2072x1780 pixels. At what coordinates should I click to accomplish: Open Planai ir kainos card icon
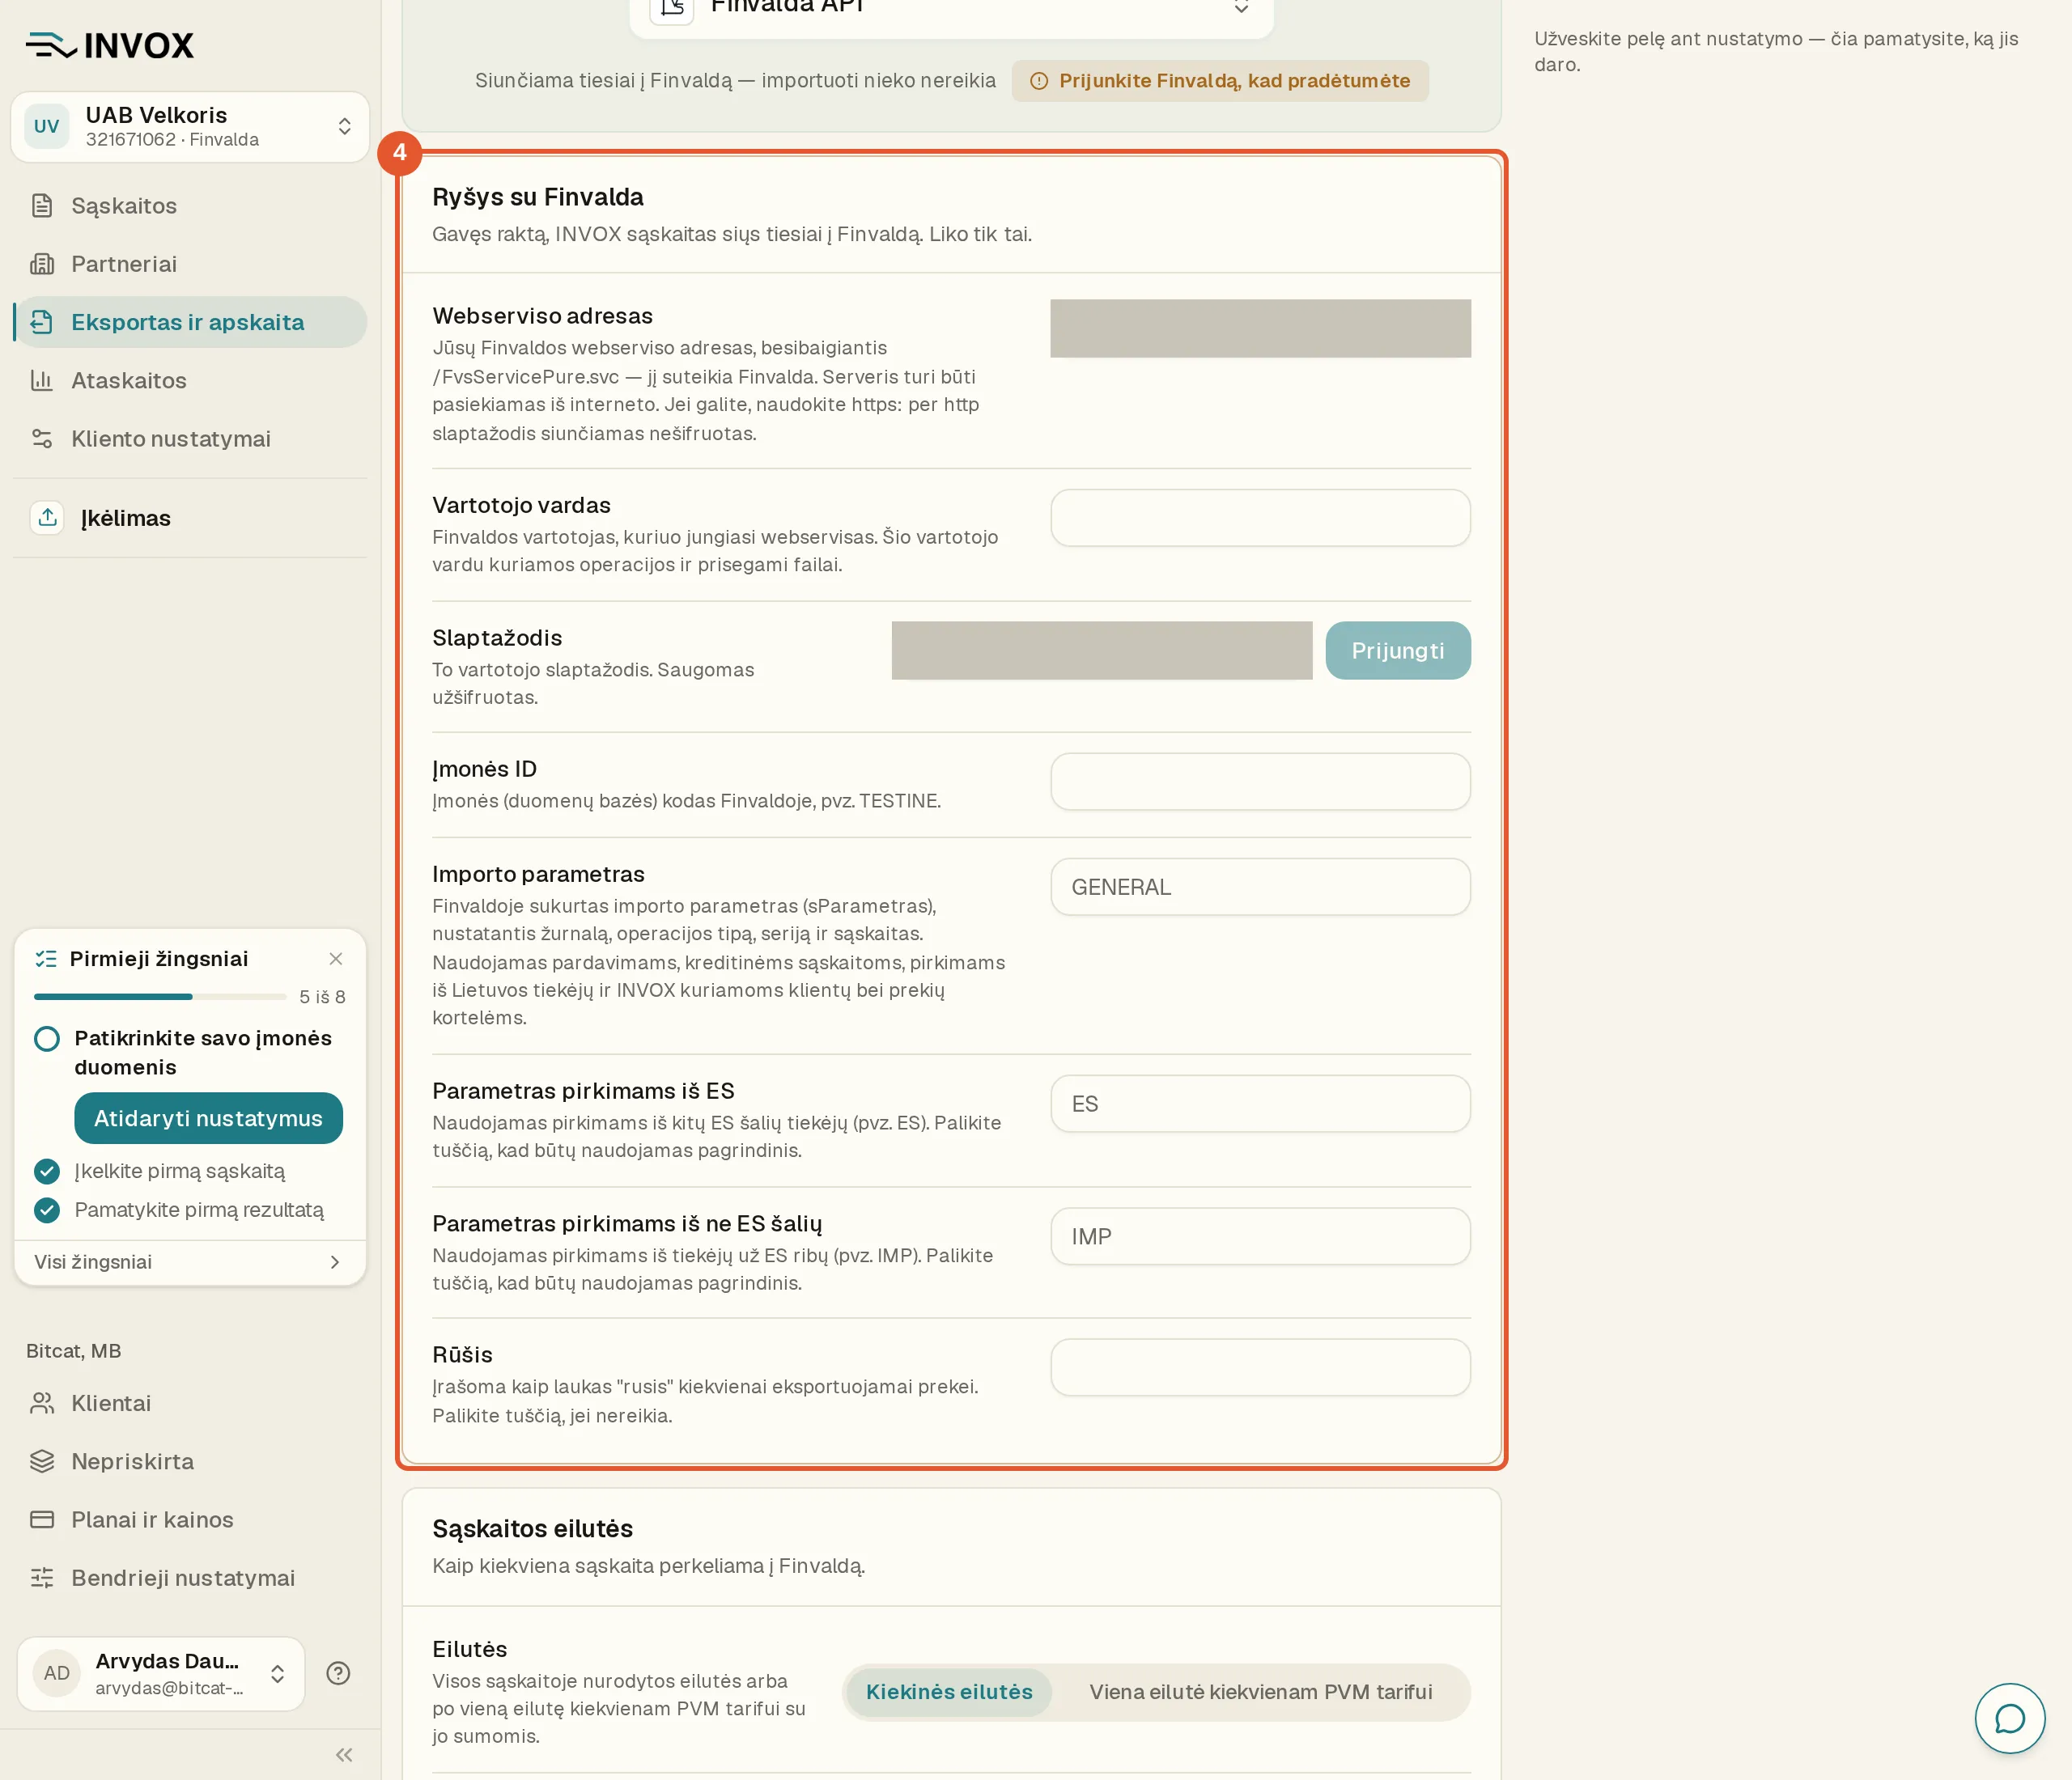tap(42, 1519)
